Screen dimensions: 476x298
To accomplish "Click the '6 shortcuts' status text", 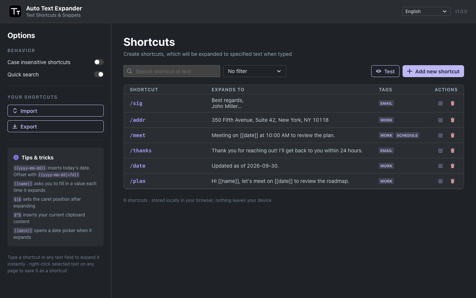I will coord(135,200).
